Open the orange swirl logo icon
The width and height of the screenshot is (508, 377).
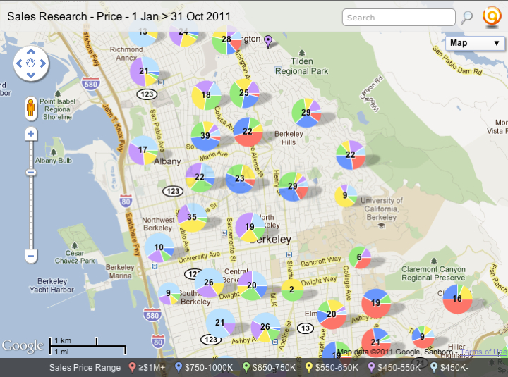[x=492, y=17]
